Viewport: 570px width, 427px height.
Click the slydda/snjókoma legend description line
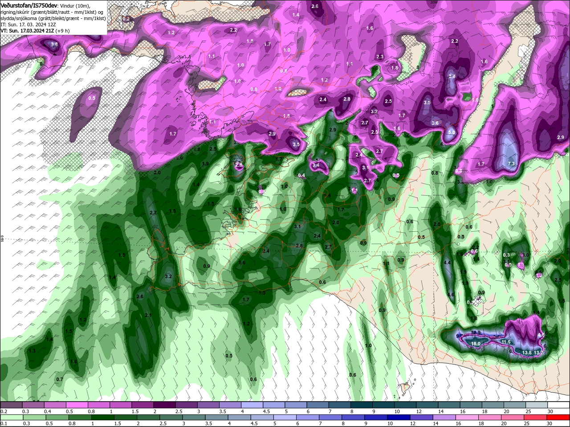53,18
